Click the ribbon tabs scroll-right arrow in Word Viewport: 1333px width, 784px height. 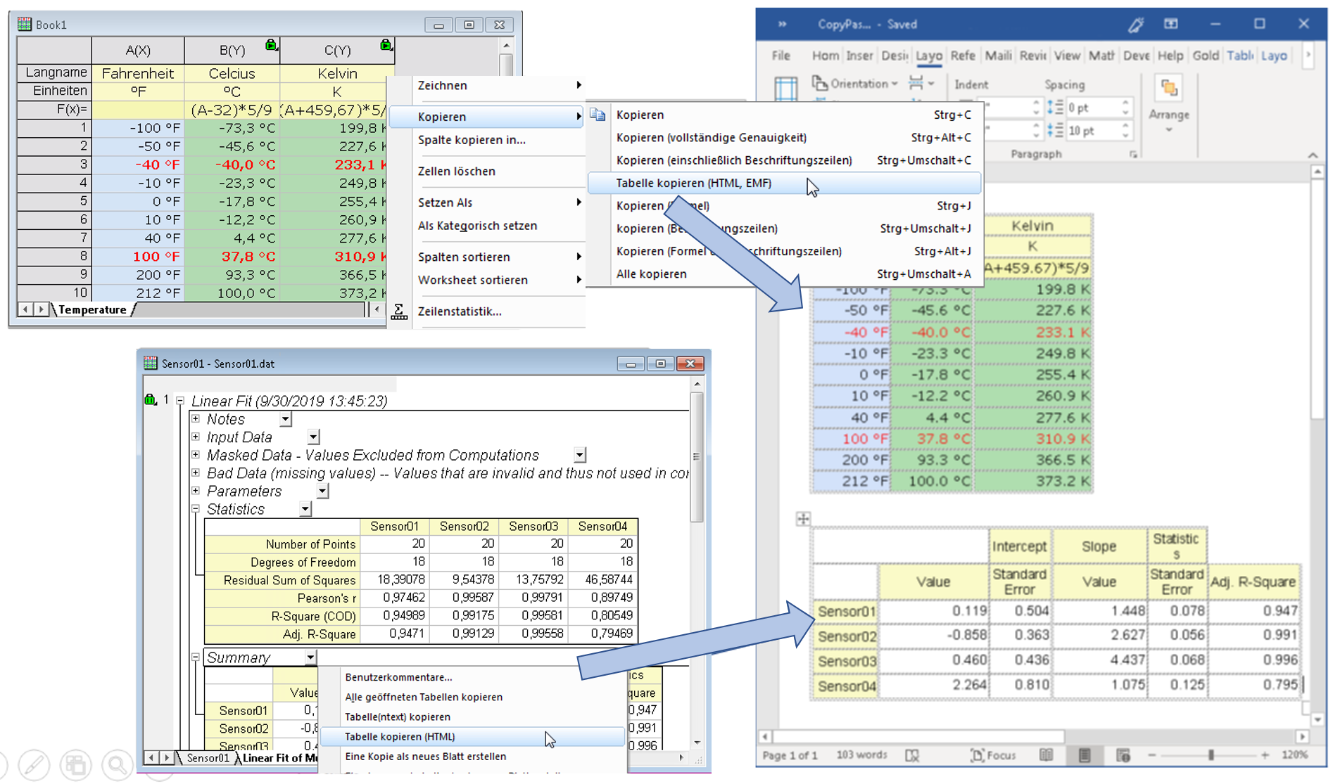1308,55
